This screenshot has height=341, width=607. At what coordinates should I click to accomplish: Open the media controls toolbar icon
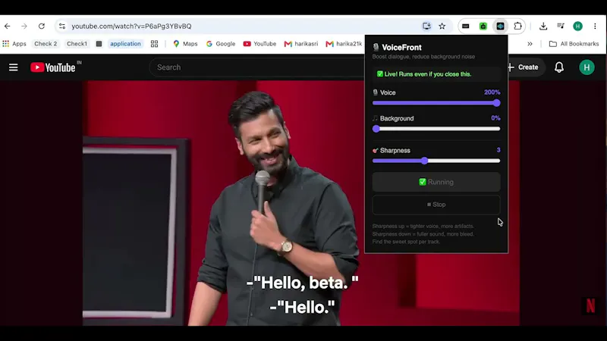point(561,27)
